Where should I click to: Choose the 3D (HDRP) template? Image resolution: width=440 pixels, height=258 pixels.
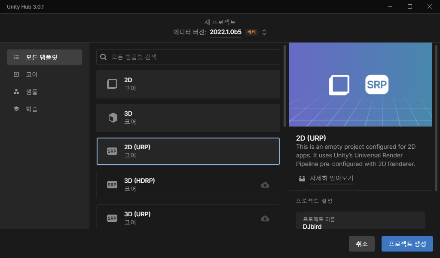(x=188, y=185)
